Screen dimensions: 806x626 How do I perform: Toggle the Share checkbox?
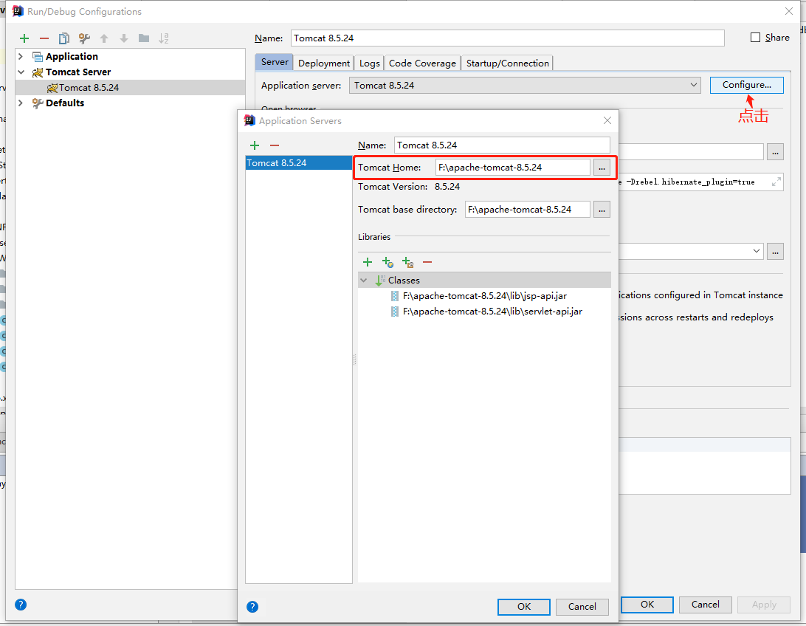[x=755, y=38]
